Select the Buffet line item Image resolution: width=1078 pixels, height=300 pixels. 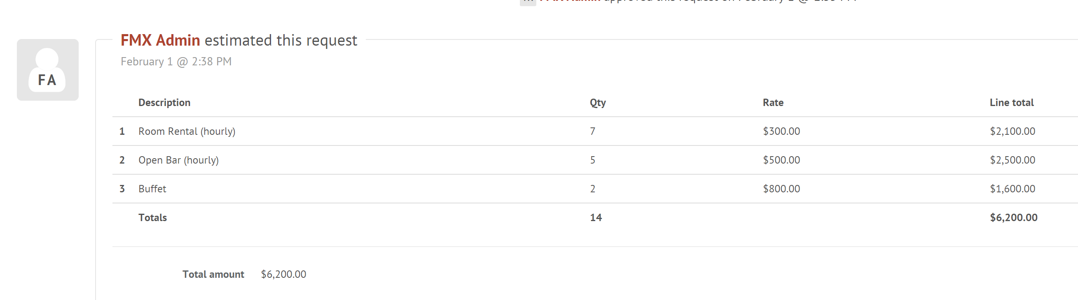pos(152,189)
